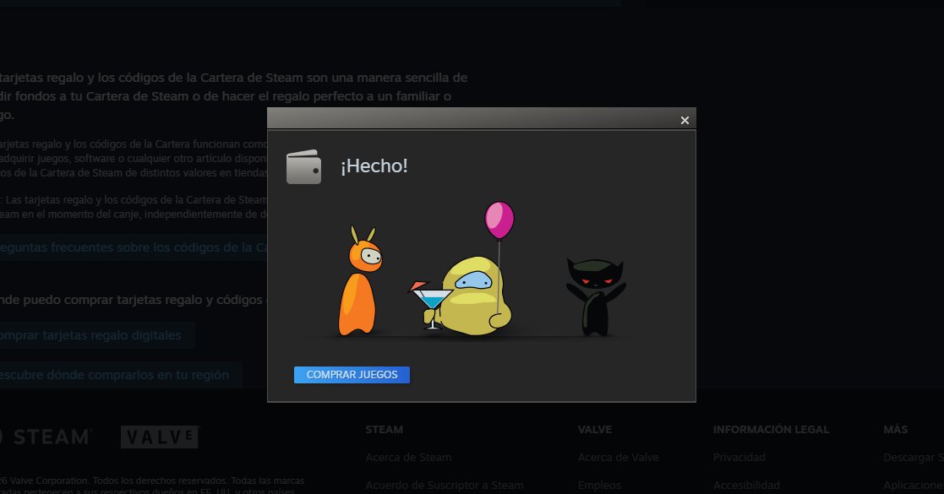Click INFORMACIÓN LEGAL footer heading
Screen dimensions: 944x494
(x=772, y=430)
